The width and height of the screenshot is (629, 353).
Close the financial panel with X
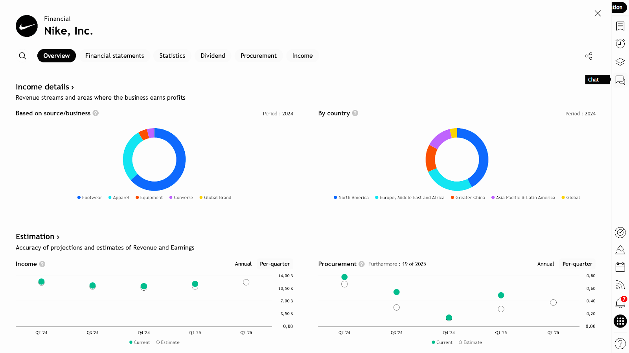[598, 13]
